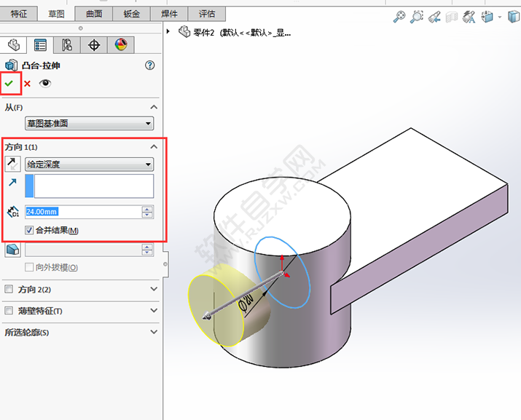Viewport: 521px width, 420px height.
Task: Click the Zoom to Area icon
Action: [416, 17]
